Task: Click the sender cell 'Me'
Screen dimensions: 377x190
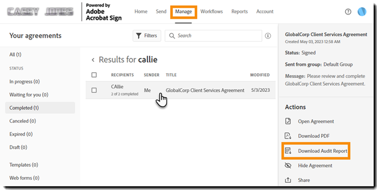Action: point(147,90)
